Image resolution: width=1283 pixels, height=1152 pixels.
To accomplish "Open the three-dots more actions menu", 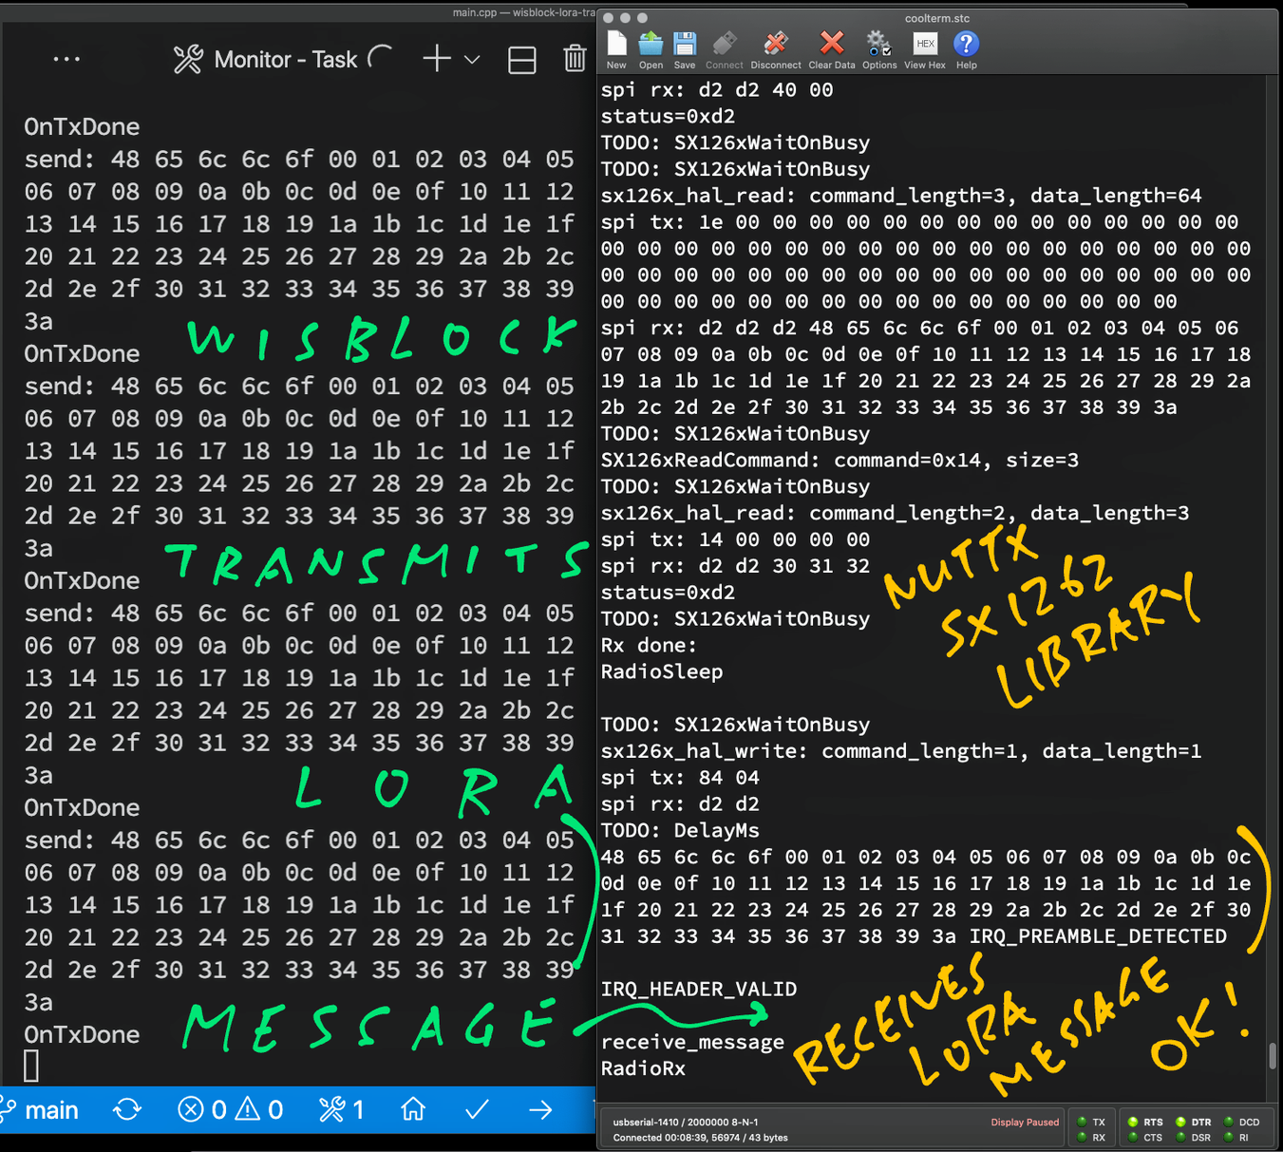I will (66, 59).
